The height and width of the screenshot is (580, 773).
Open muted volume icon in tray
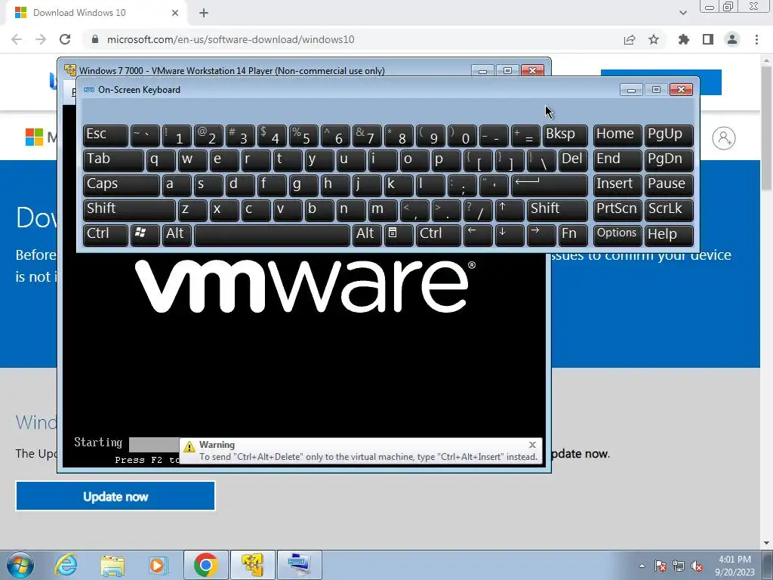click(x=697, y=566)
